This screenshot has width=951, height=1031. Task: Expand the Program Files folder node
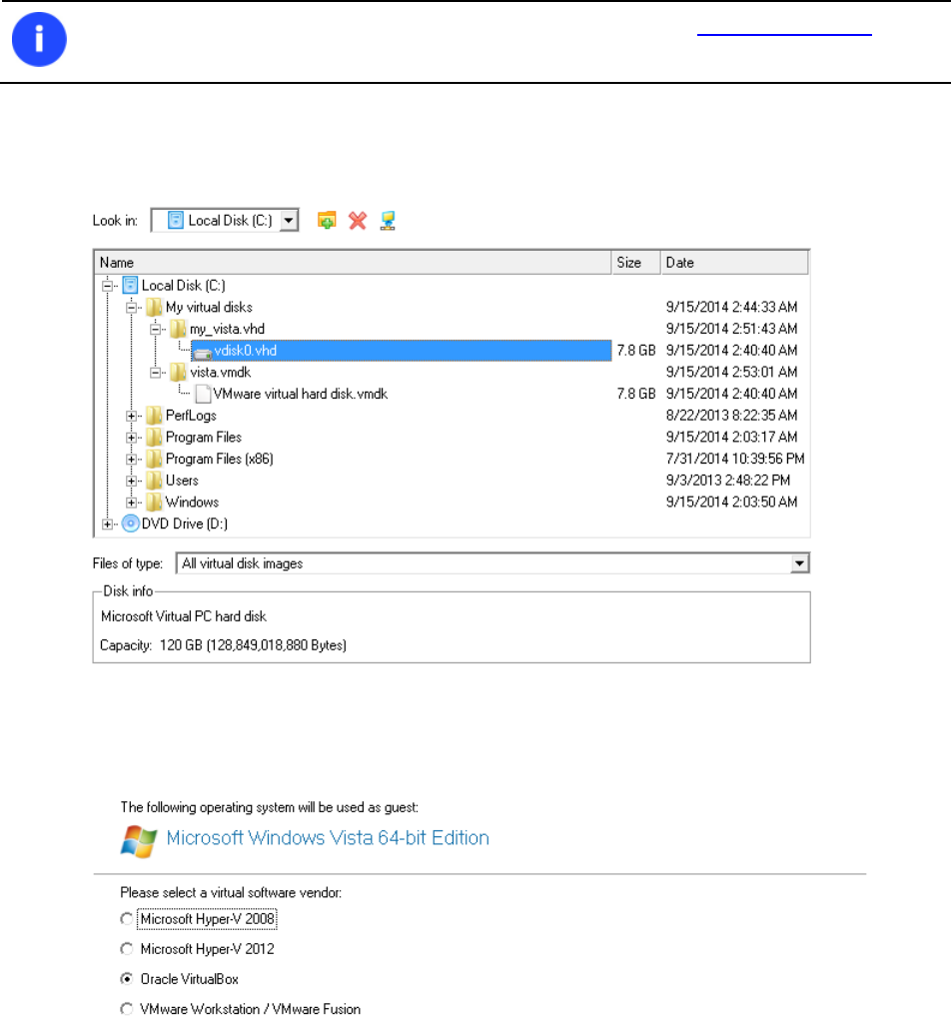tap(131, 438)
